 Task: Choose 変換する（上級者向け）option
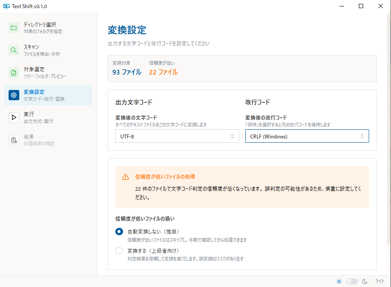(x=119, y=251)
